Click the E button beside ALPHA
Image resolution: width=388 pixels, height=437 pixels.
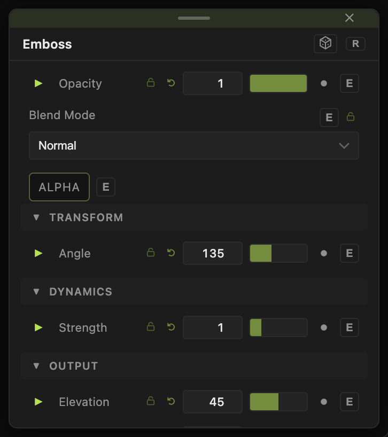point(106,187)
